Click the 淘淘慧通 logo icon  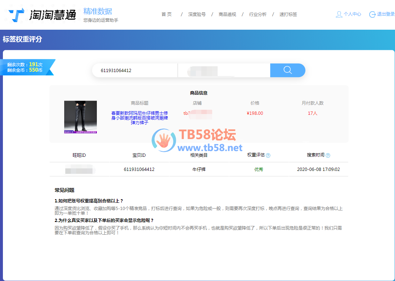[x=17, y=15]
